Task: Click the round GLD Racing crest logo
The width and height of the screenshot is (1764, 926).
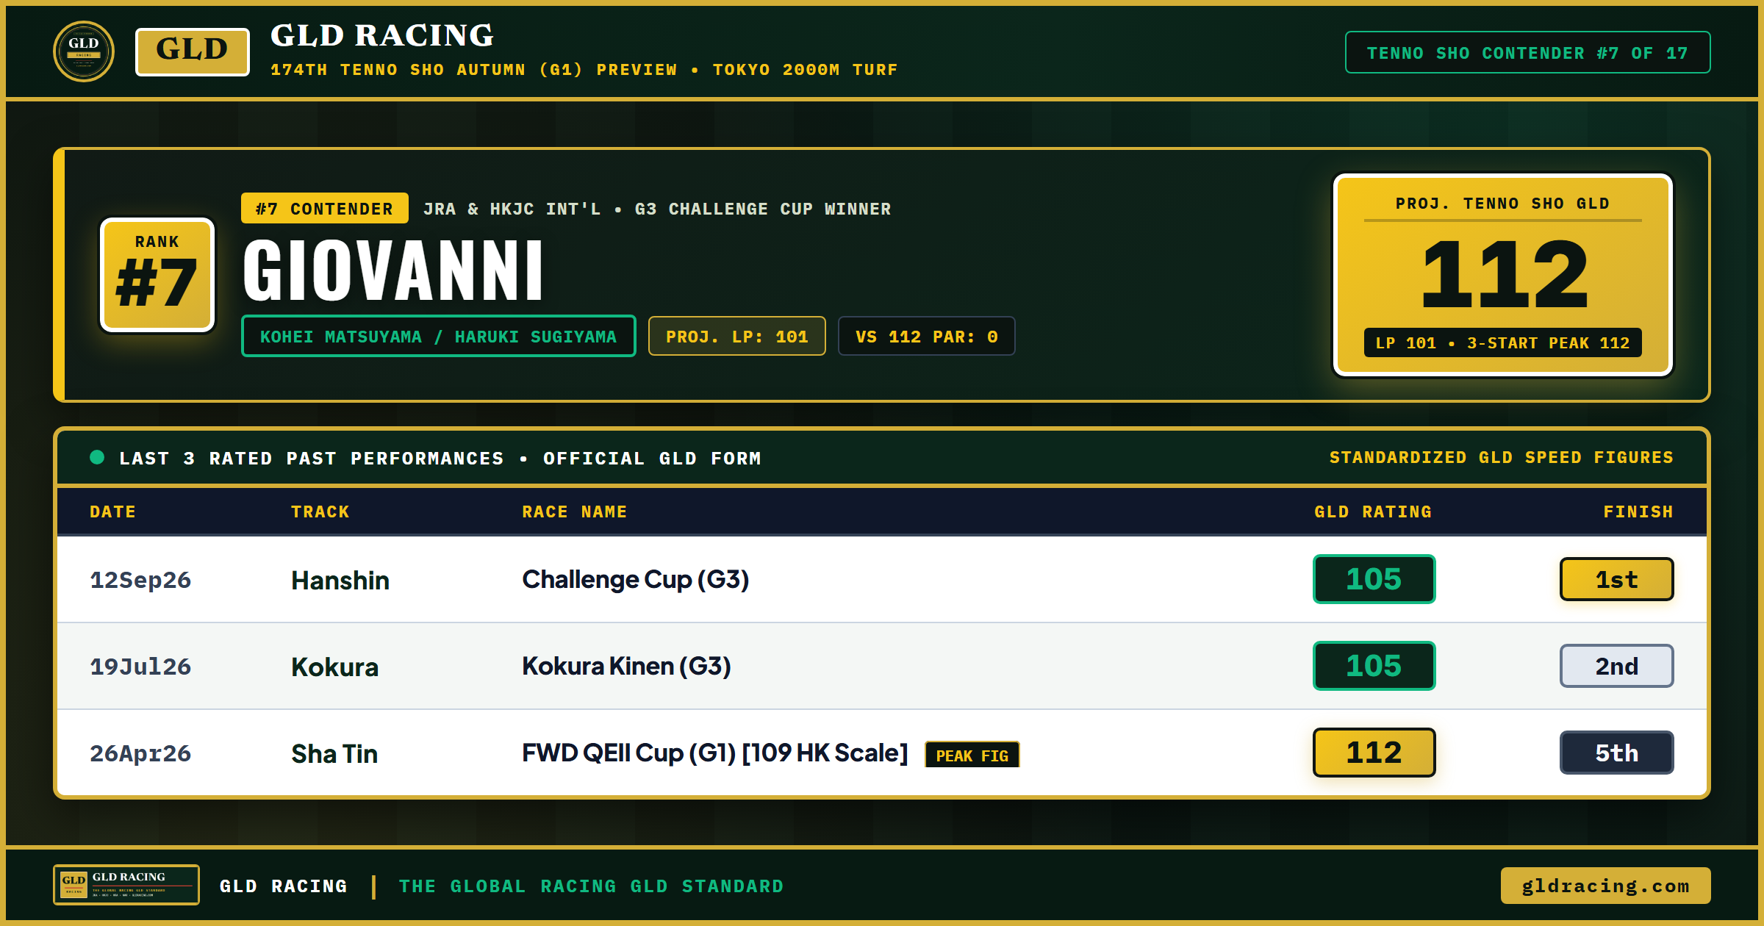Action: (84, 51)
